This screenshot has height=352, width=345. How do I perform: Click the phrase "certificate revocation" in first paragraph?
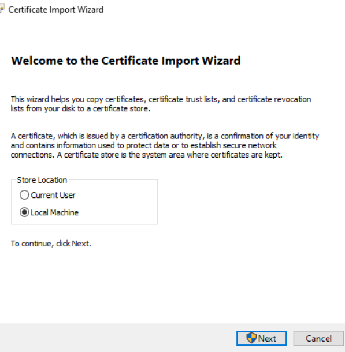click(274, 99)
